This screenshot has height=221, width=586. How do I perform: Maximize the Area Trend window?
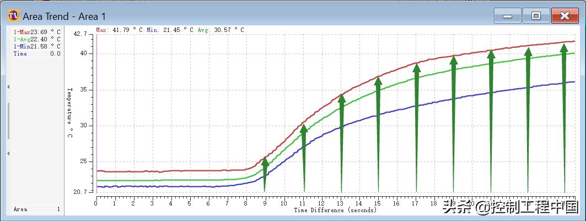[x=536, y=16]
